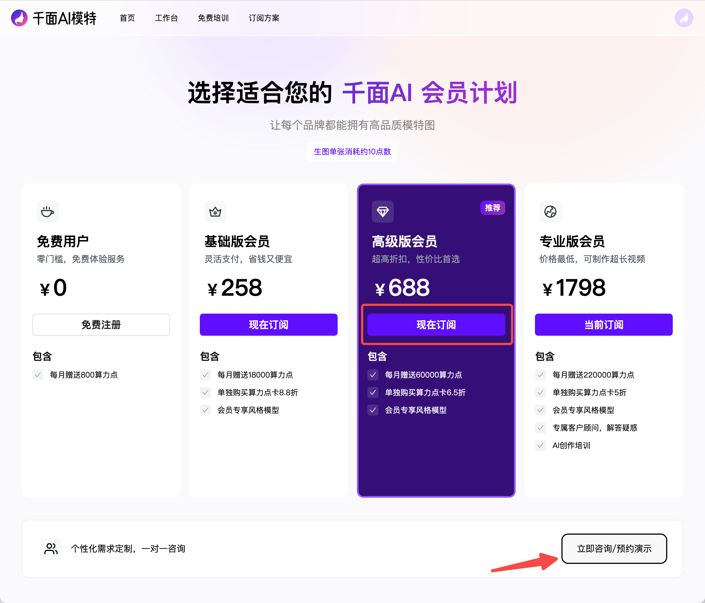This screenshot has width=705, height=603.
Task: Toggle checkmark for 会员专享风格模型 in 高级版会员
Action: pos(373,410)
